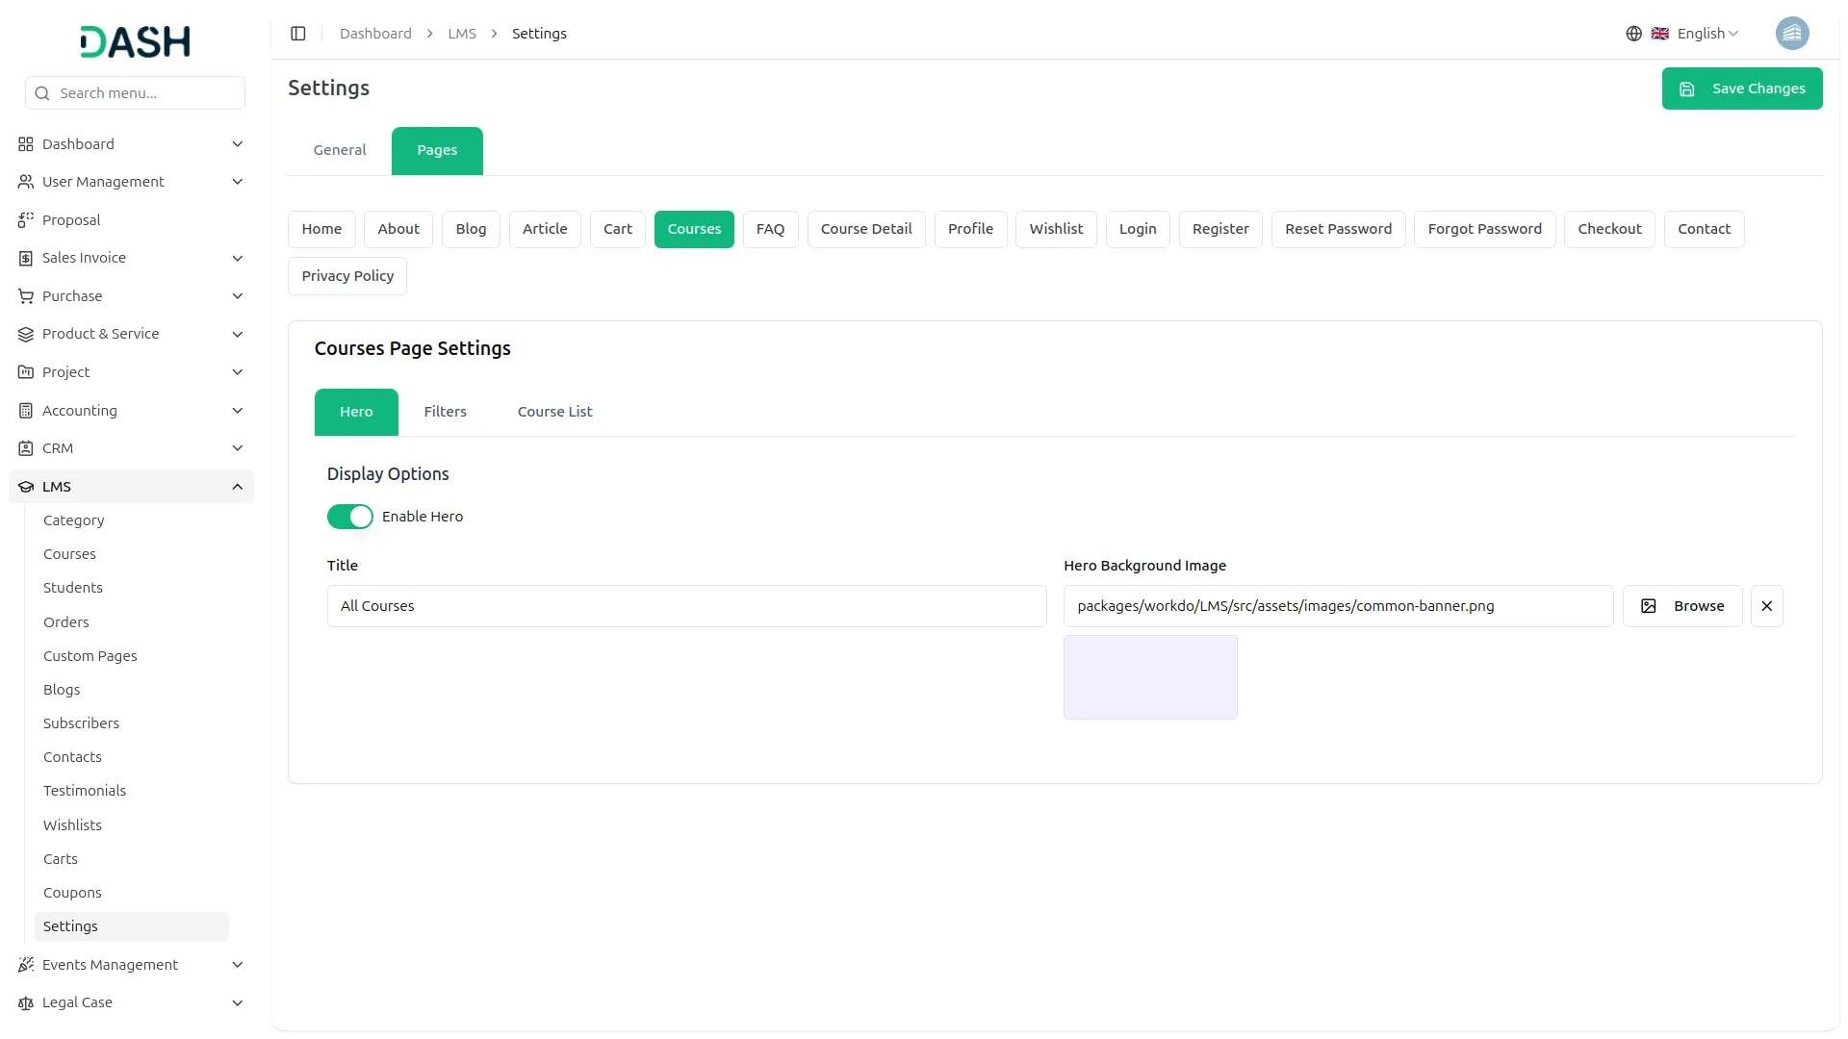Open the user avatar menu
The image size is (1848, 1039).
pos(1791,34)
